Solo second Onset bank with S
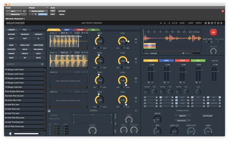The width and height of the screenshot is (229, 141). pyautogui.click(x=136, y=62)
